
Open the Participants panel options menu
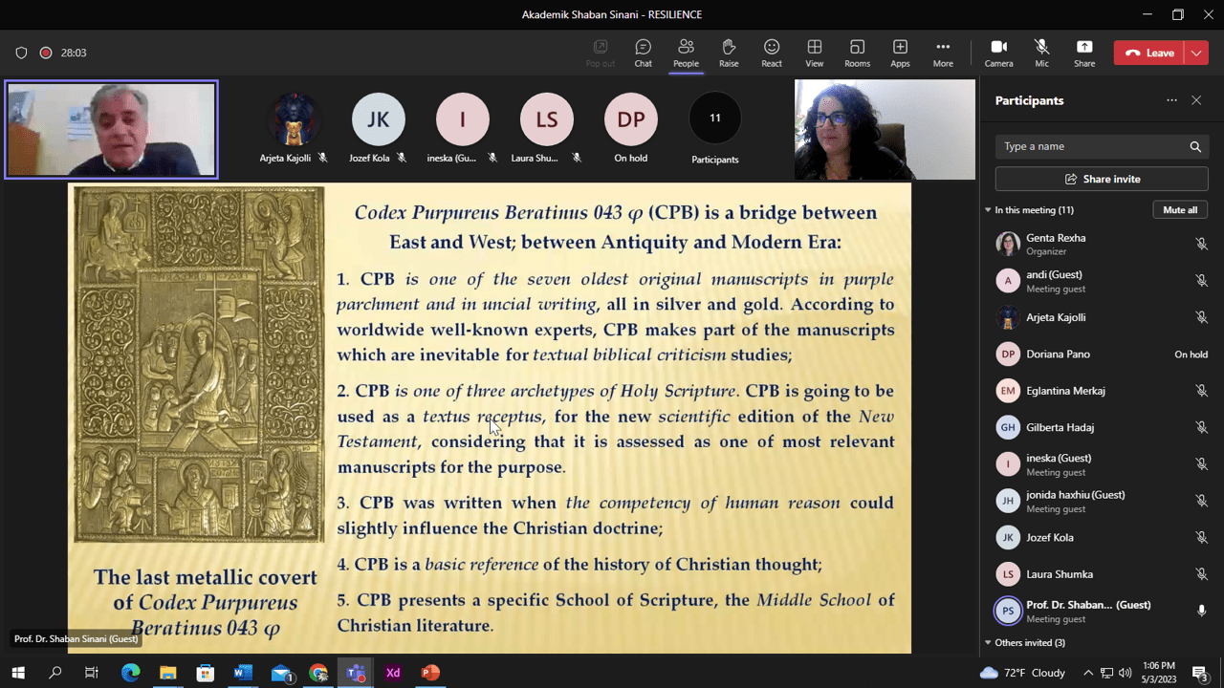pos(1171,99)
